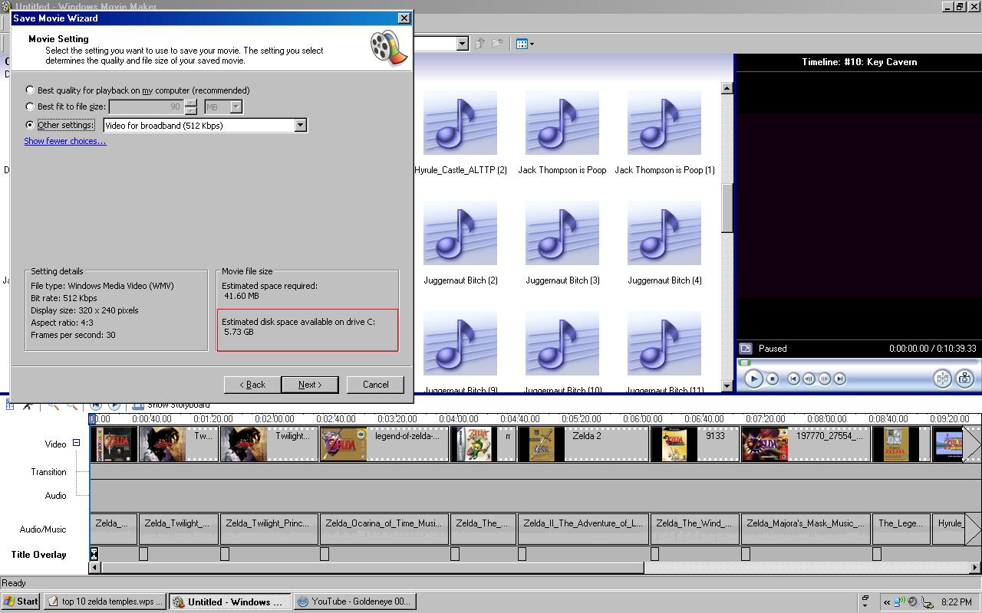This screenshot has height=613, width=982.
Task: Play the timeline in the preview monitor
Action: pyautogui.click(x=753, y=379)
